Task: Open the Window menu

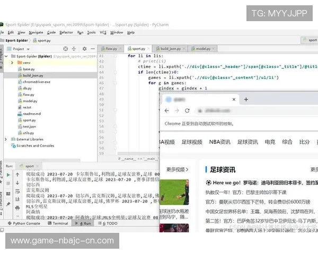Action: 117,32
